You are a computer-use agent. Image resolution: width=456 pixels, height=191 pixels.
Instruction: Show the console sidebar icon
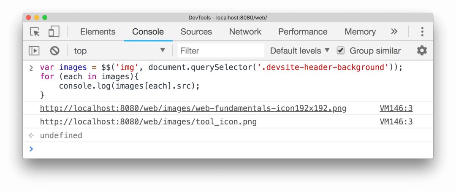[x=34, y=51]
